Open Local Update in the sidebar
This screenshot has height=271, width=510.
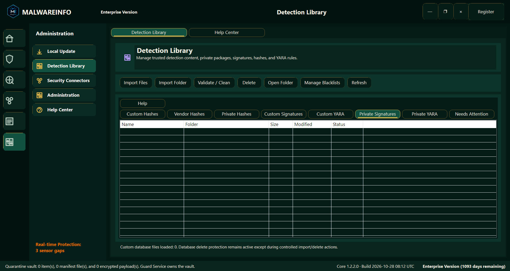coord(64,51)
